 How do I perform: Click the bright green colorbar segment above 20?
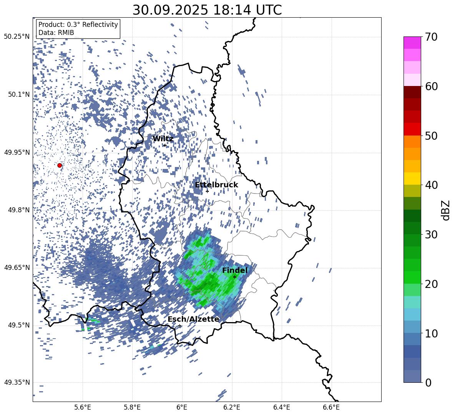click(x=412, y=277)
